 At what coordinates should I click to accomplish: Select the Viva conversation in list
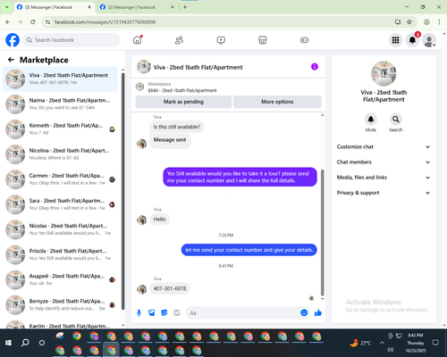(x=60, y=79)
